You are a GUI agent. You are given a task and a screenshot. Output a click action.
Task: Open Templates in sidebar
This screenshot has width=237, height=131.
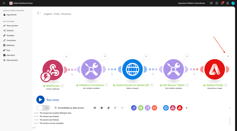(x=9, y=35)
